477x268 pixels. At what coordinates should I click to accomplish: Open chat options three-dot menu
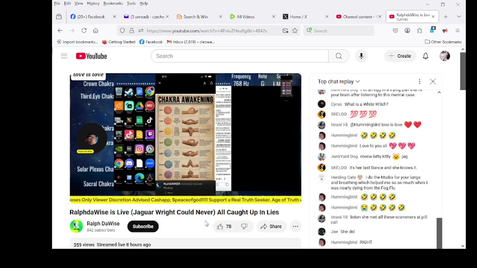point(420,82)
